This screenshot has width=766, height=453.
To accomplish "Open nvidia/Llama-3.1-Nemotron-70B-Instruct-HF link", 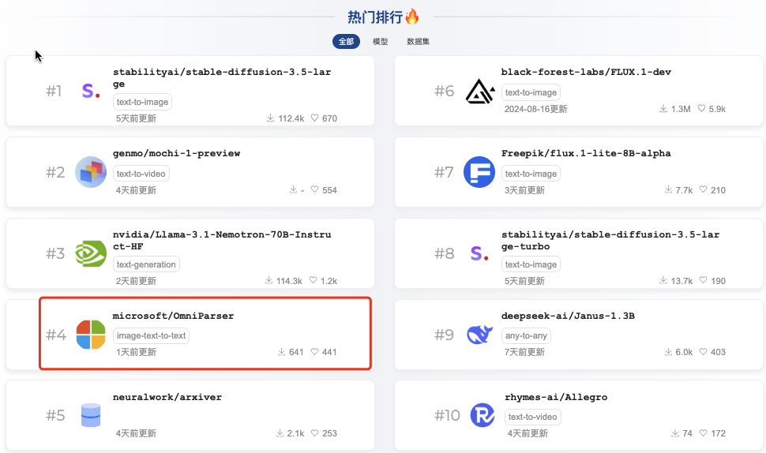I will [222, 241].
